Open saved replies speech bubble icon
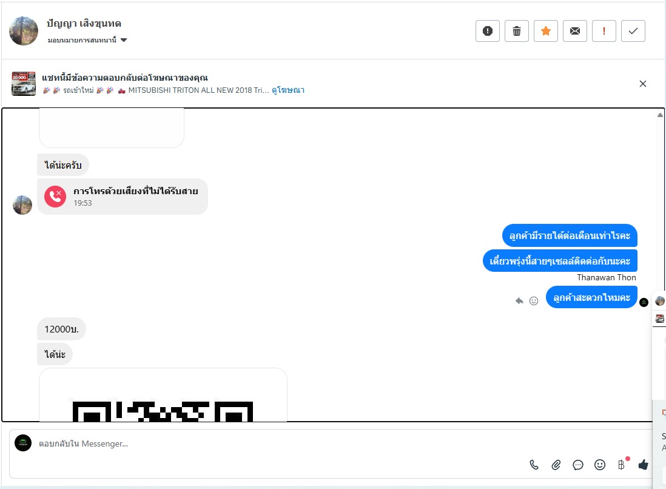 point(577,465)
